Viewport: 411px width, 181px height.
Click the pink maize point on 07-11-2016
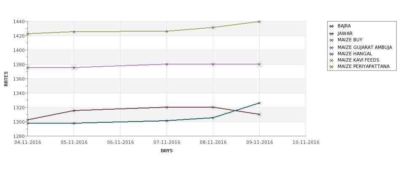tap(167, 64)
